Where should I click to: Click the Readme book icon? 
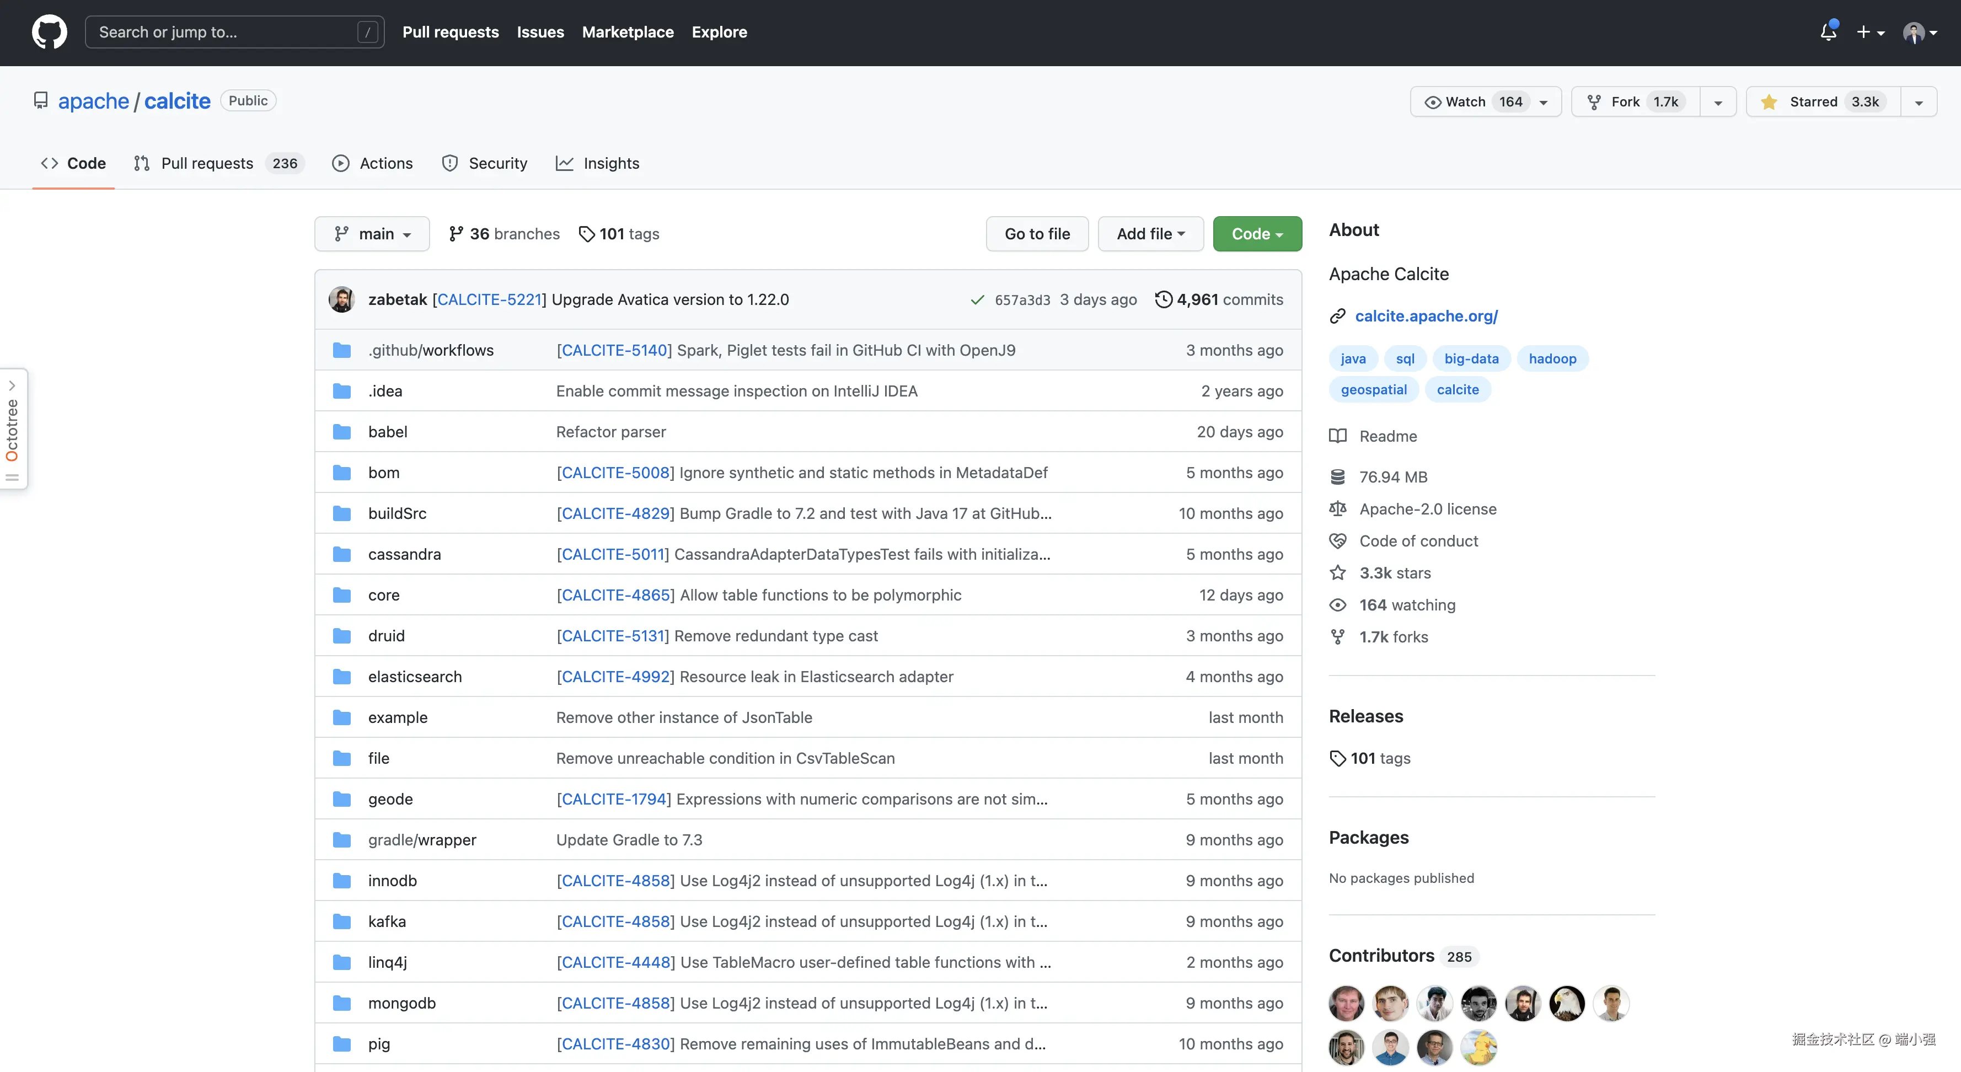coord(1337,436)
